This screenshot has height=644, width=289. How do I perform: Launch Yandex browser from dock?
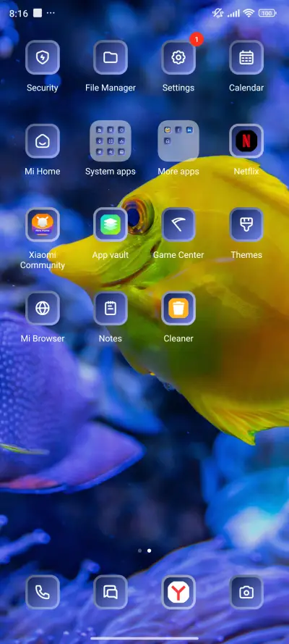click(178, 593)
